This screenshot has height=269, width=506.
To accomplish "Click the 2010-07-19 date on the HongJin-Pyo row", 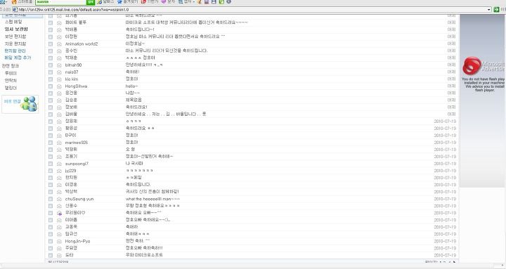I will pos(445,242).
